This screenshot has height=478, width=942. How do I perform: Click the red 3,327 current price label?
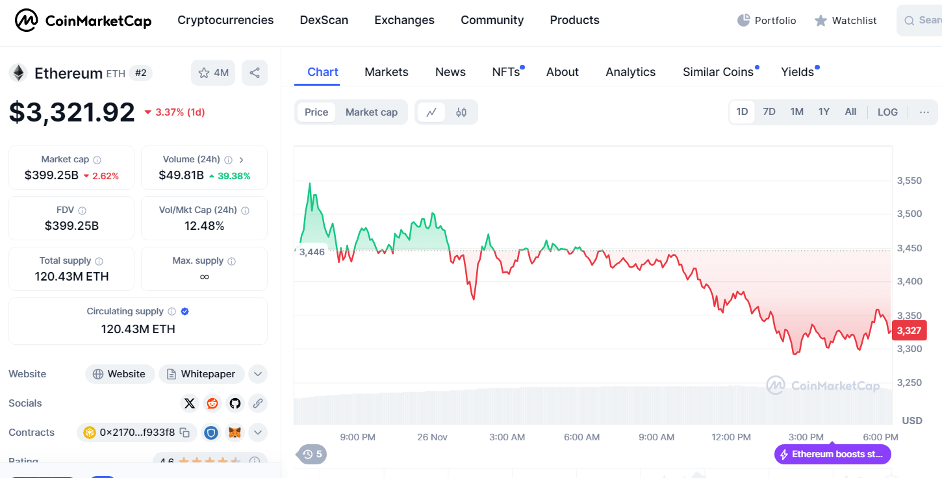pos(909,331)
